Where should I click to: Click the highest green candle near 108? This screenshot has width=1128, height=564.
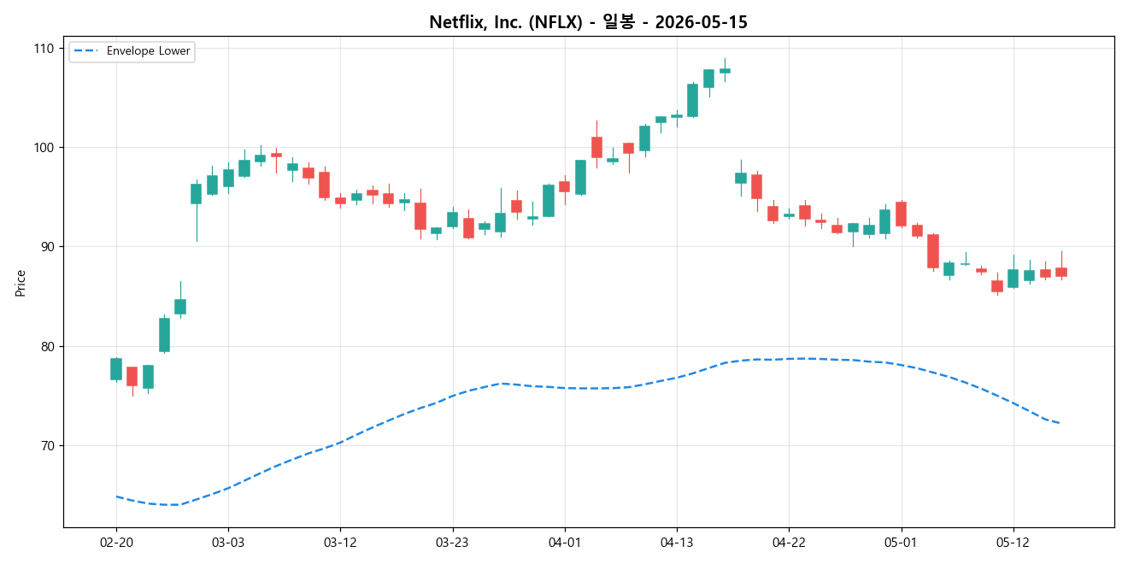[725, 70]
